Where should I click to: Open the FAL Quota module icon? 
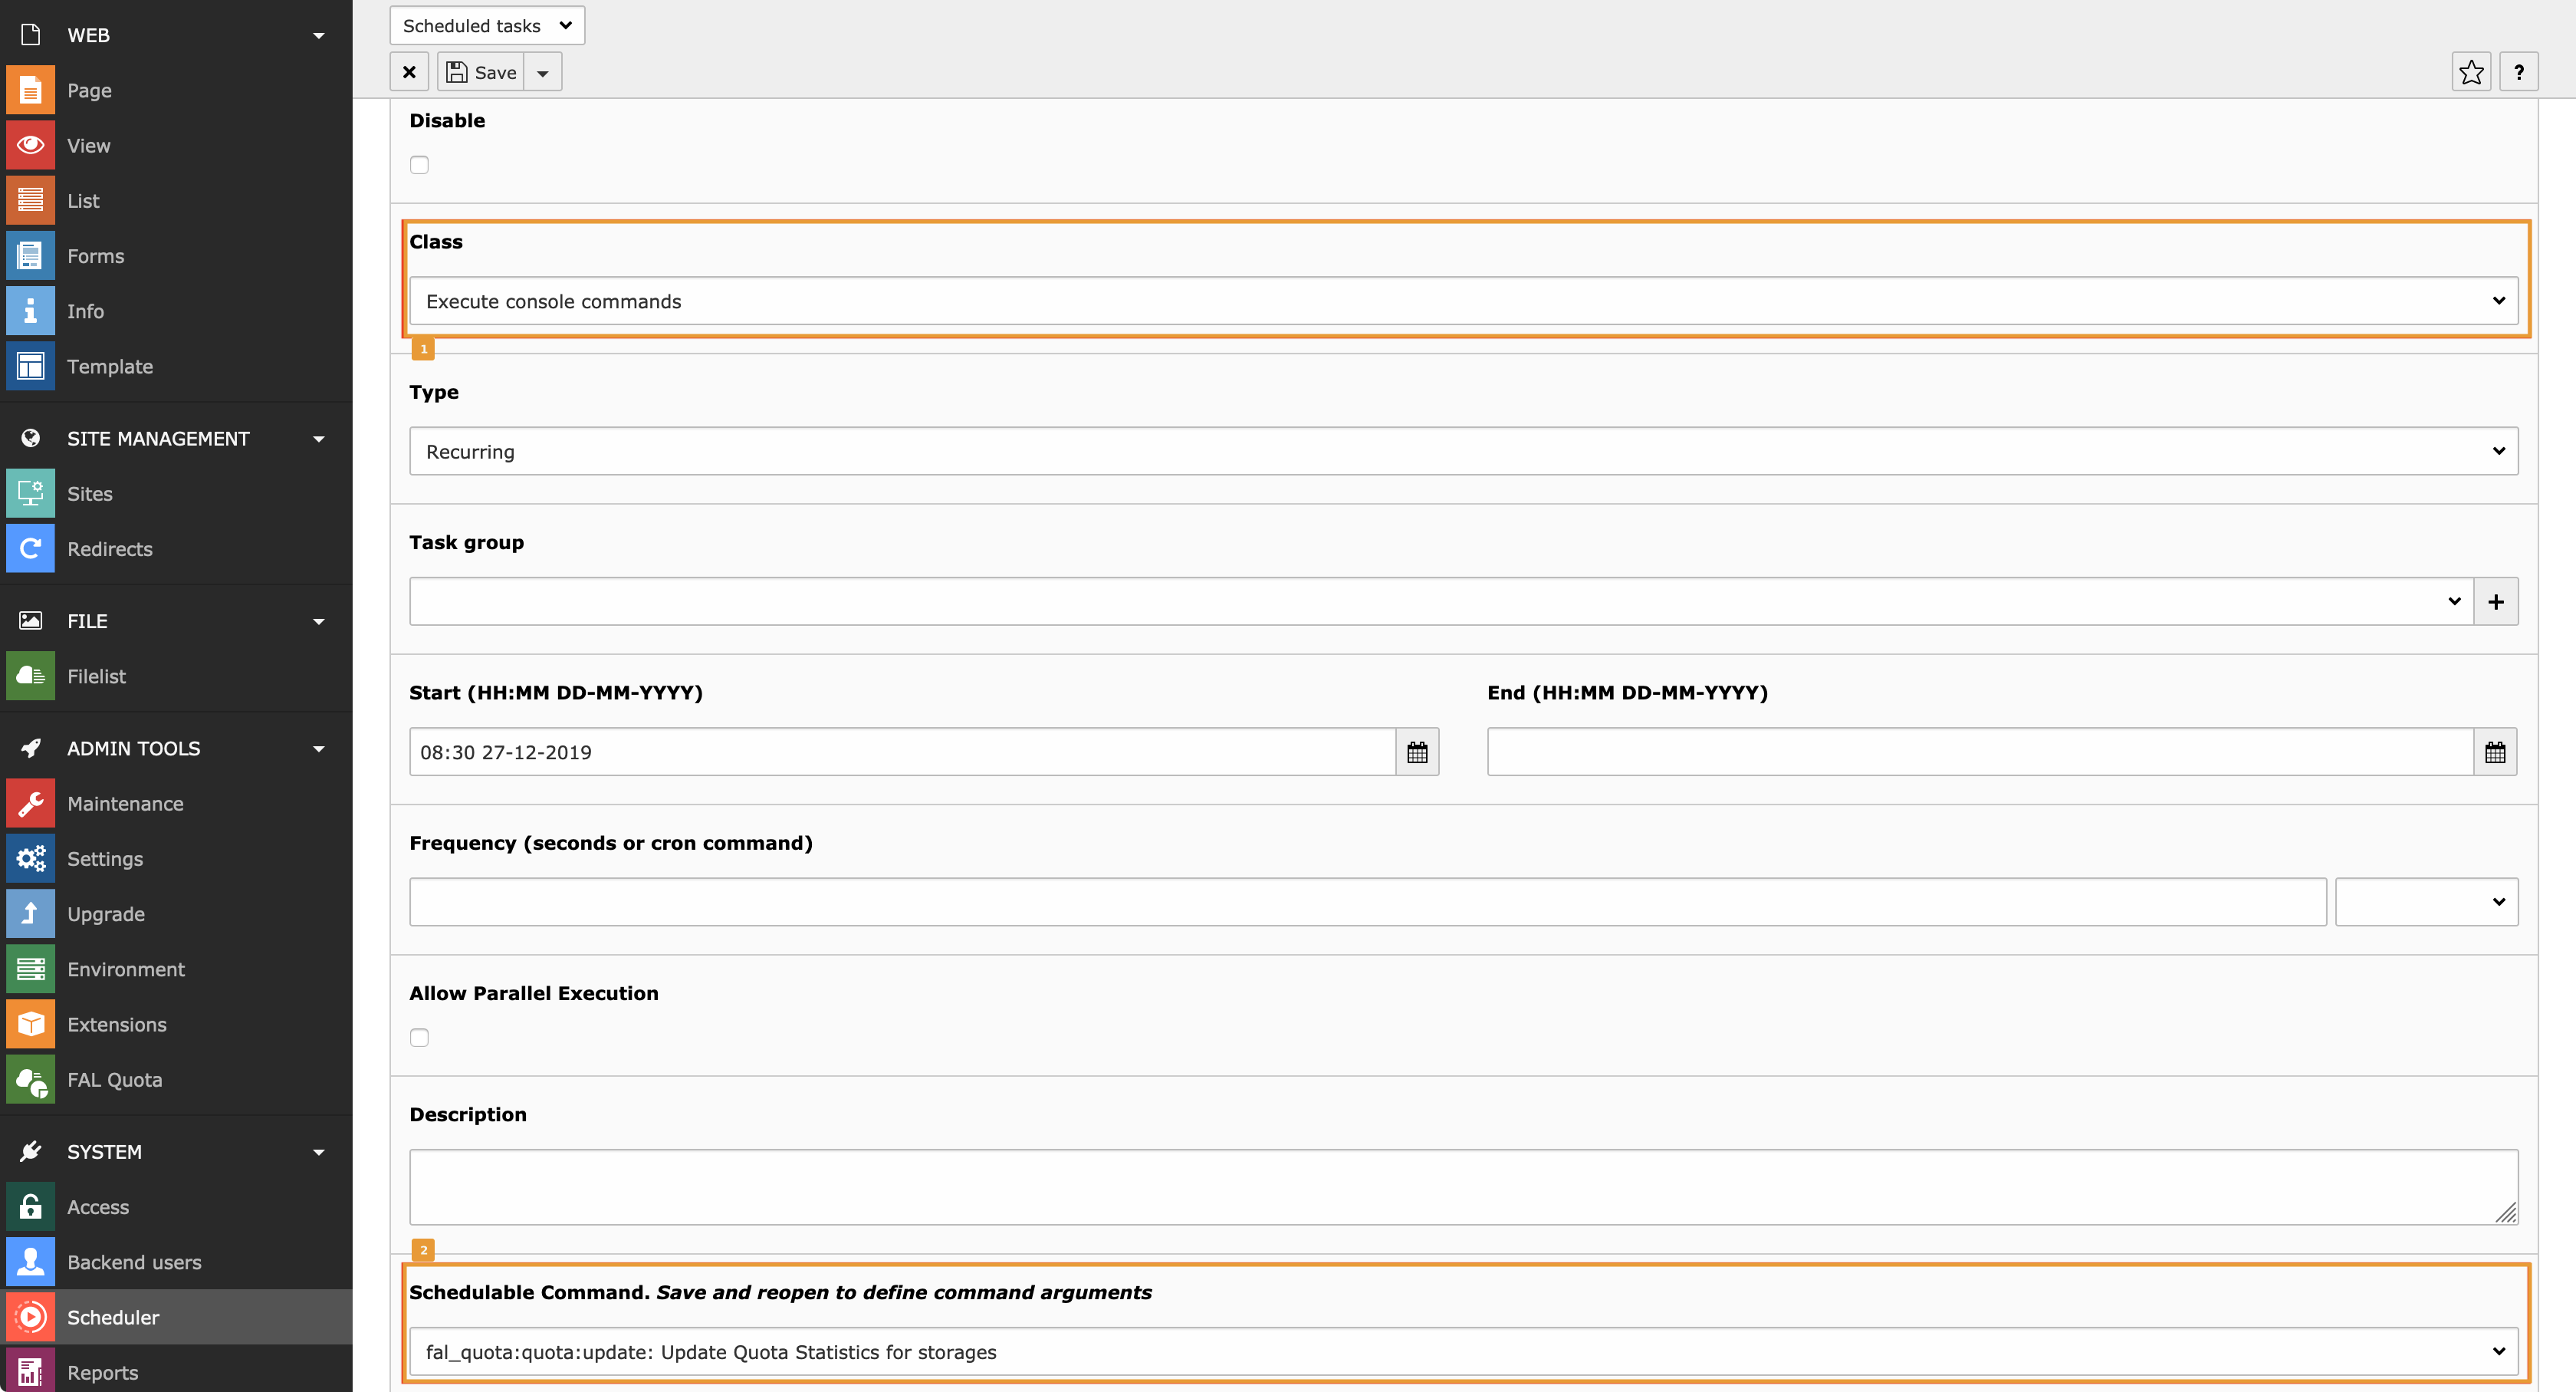30,1080
